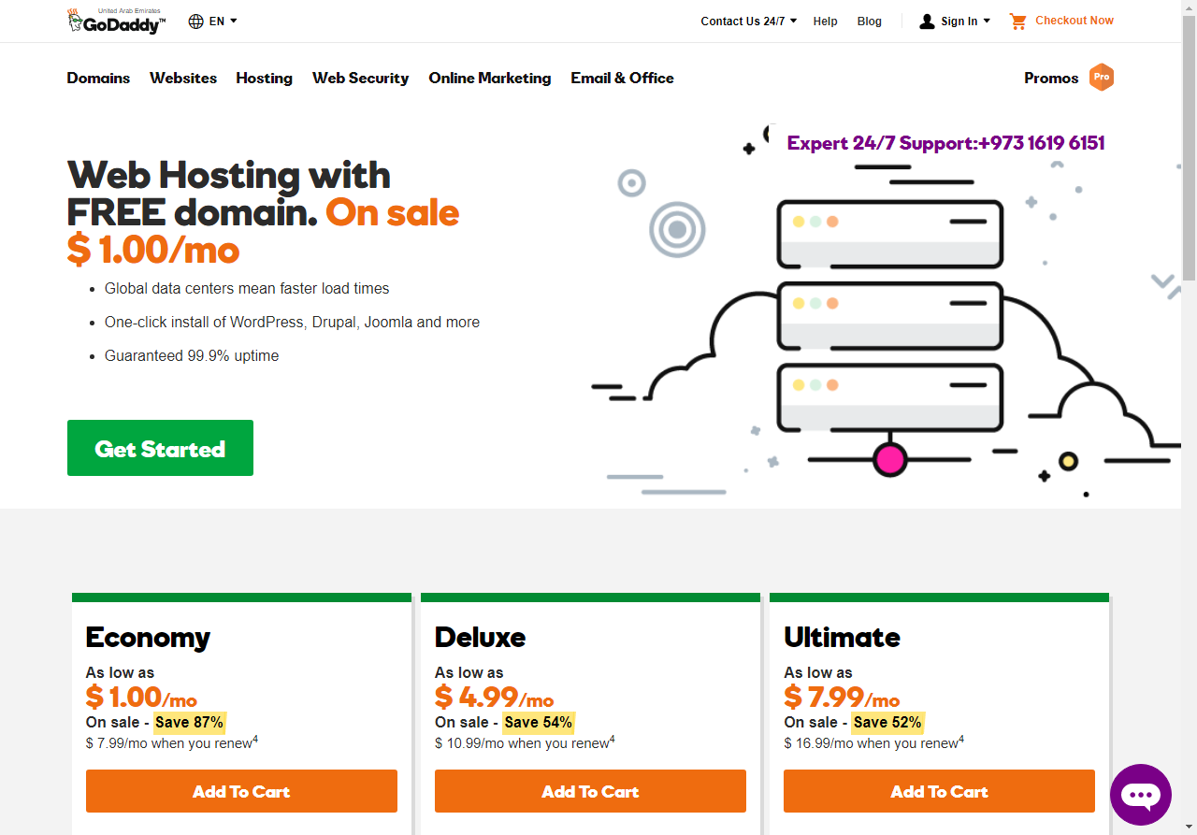Open the Promos link

[1051, 79]
